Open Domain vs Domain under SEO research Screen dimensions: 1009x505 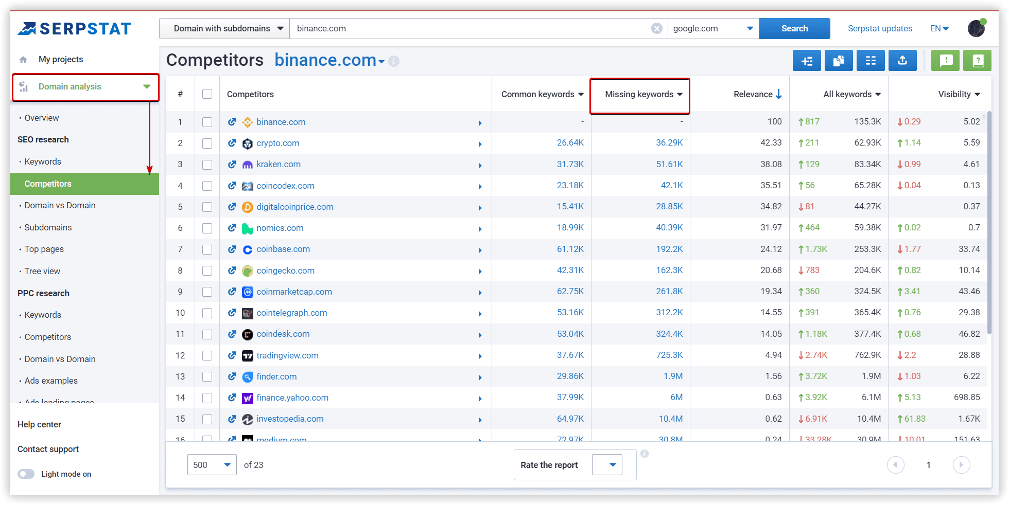[60, 205]
